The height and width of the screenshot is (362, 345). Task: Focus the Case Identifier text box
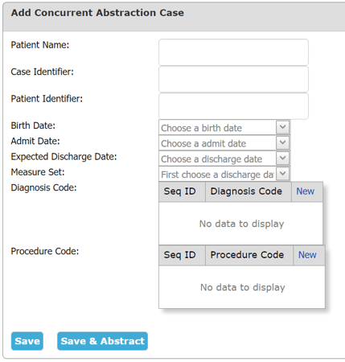233,80
